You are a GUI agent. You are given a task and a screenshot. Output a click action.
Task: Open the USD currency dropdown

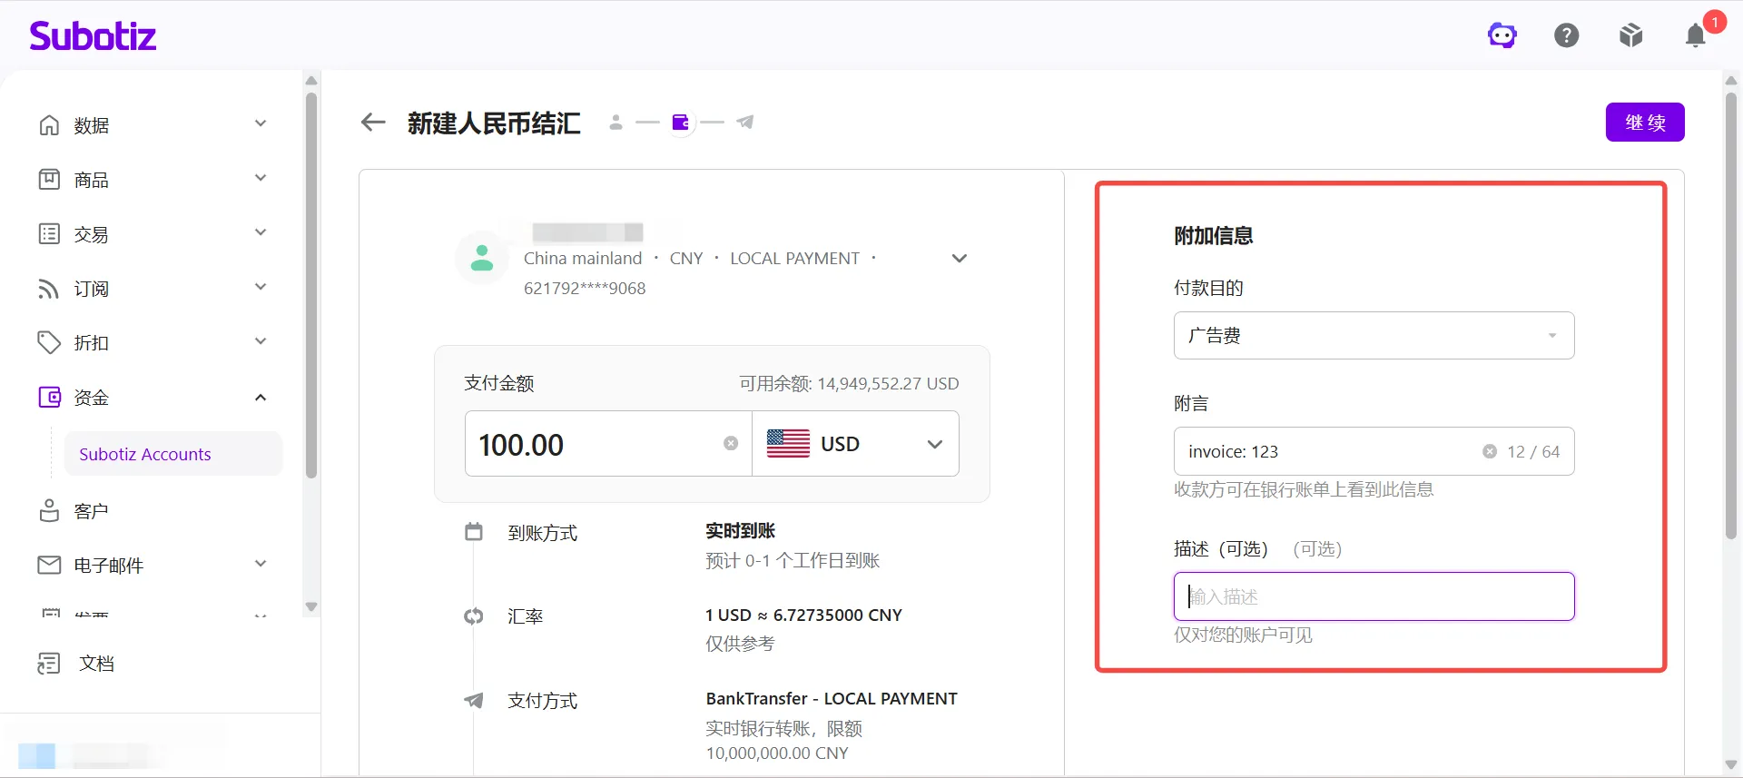click(x=855, y=443)
